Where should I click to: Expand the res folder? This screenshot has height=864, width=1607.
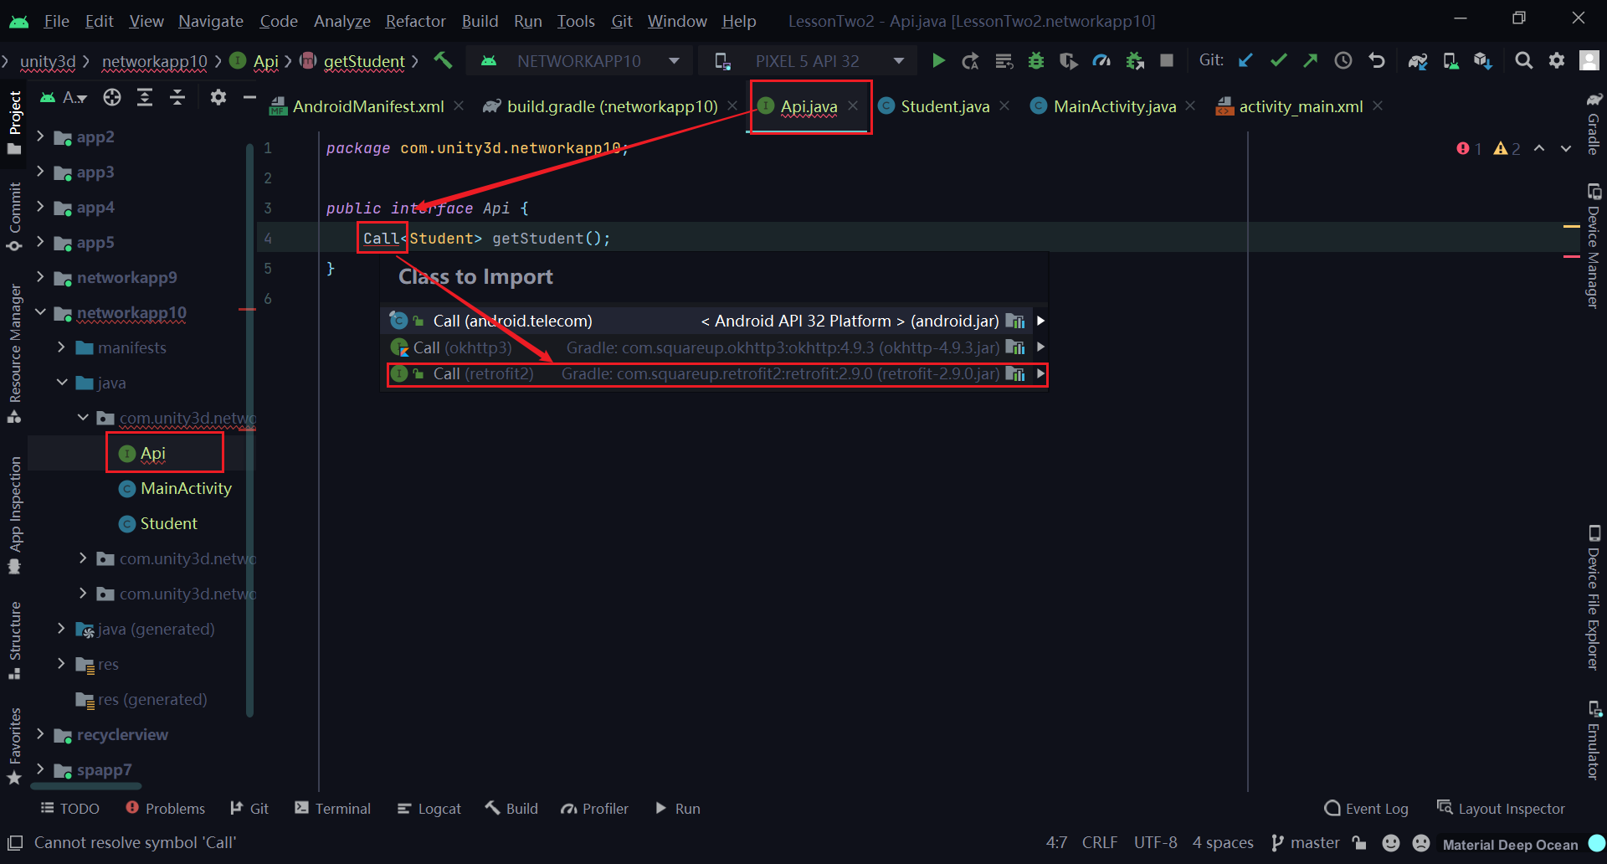tap(61, 663)
